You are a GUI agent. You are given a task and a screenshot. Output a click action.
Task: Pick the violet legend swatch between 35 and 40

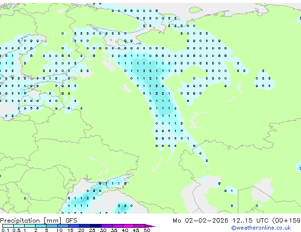[118, 226]
